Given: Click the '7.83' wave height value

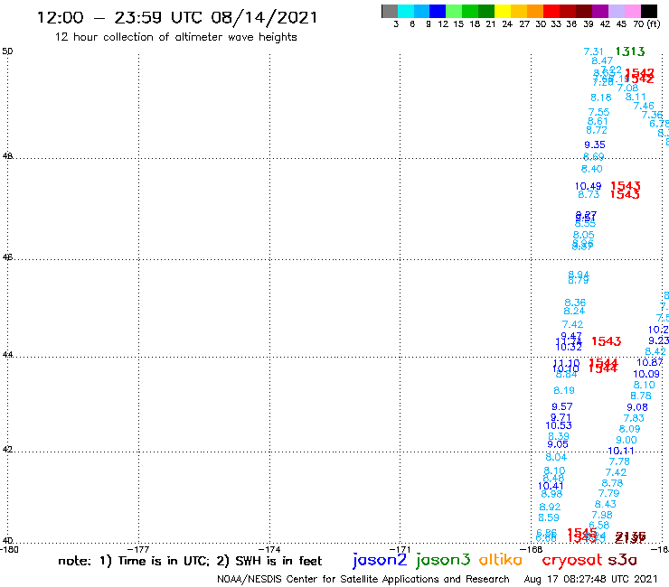Looking at the screenshot, I should 634,419.
